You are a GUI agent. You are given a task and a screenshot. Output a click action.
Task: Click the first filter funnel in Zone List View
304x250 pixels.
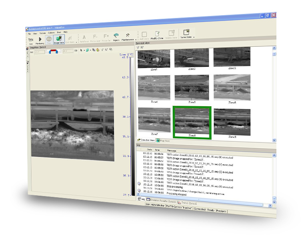tap(138, 48)
